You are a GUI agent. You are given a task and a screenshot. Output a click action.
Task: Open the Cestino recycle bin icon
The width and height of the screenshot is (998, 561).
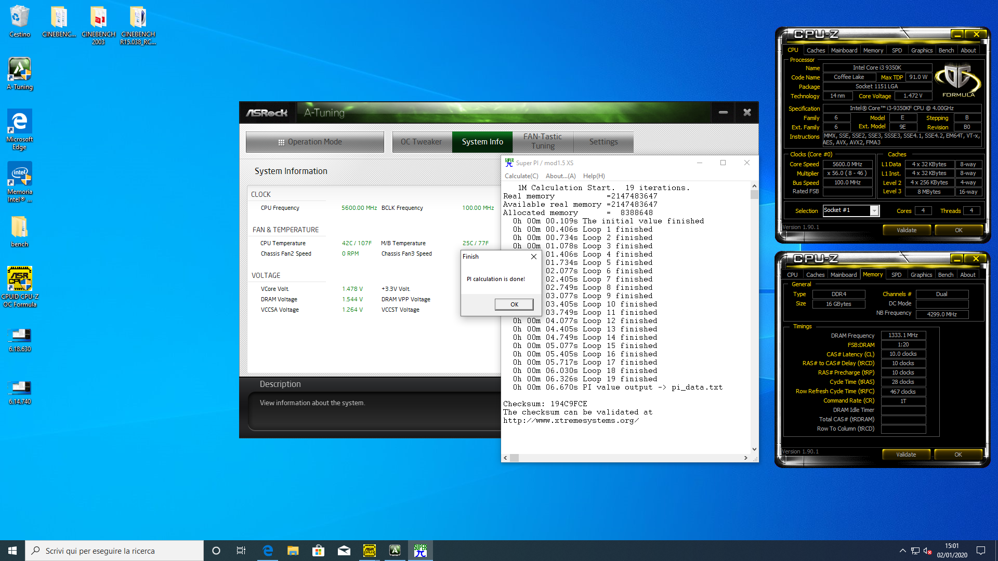20,22
